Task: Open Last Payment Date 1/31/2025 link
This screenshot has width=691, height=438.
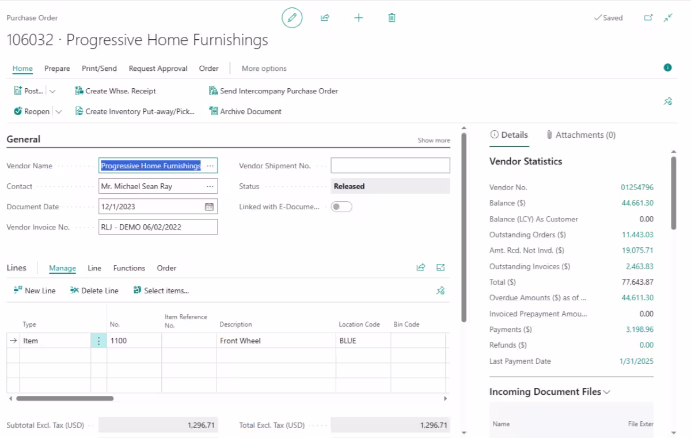Action: [636, 361]
